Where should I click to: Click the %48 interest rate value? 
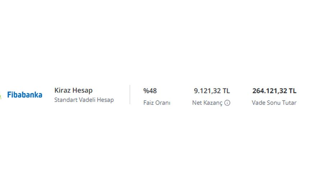[150, 91]
